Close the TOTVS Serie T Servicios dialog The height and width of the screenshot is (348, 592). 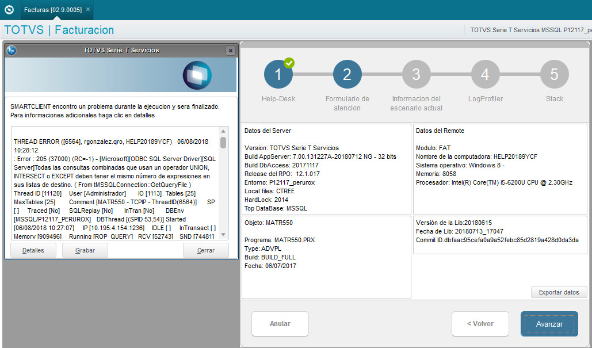tap(230, 51)
